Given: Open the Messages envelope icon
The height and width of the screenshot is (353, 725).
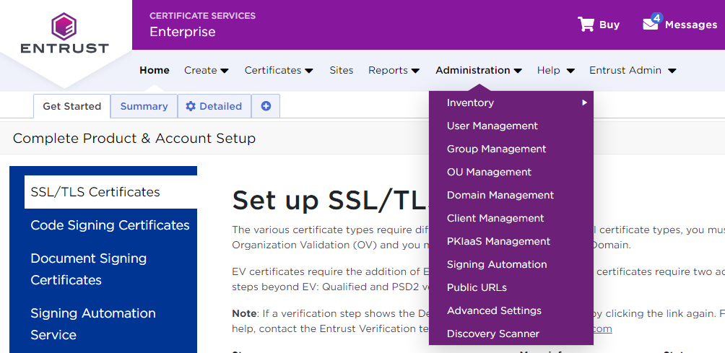Looking at the screenshot, I should pos(651,24).
